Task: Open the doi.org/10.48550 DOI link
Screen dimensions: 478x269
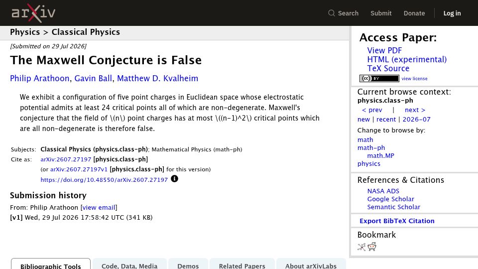Action: point(104,180)
